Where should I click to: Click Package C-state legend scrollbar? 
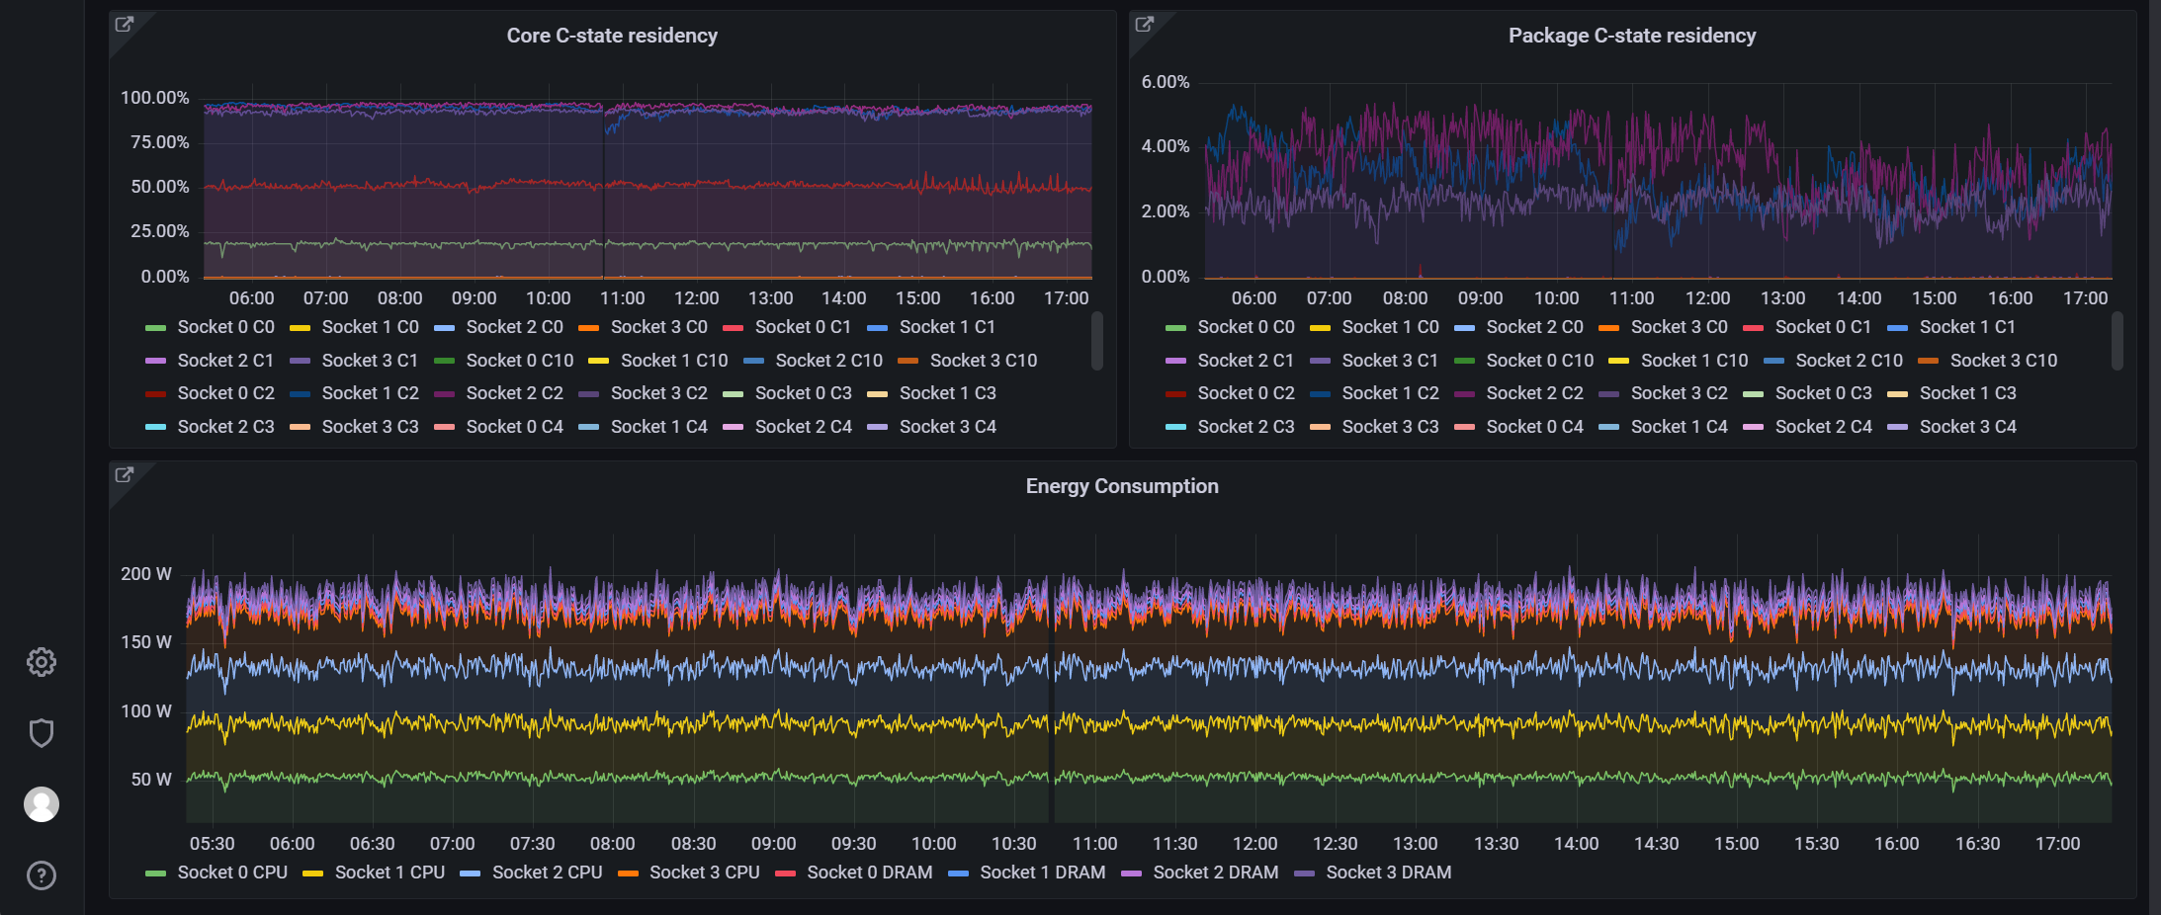coord(2117,341)
